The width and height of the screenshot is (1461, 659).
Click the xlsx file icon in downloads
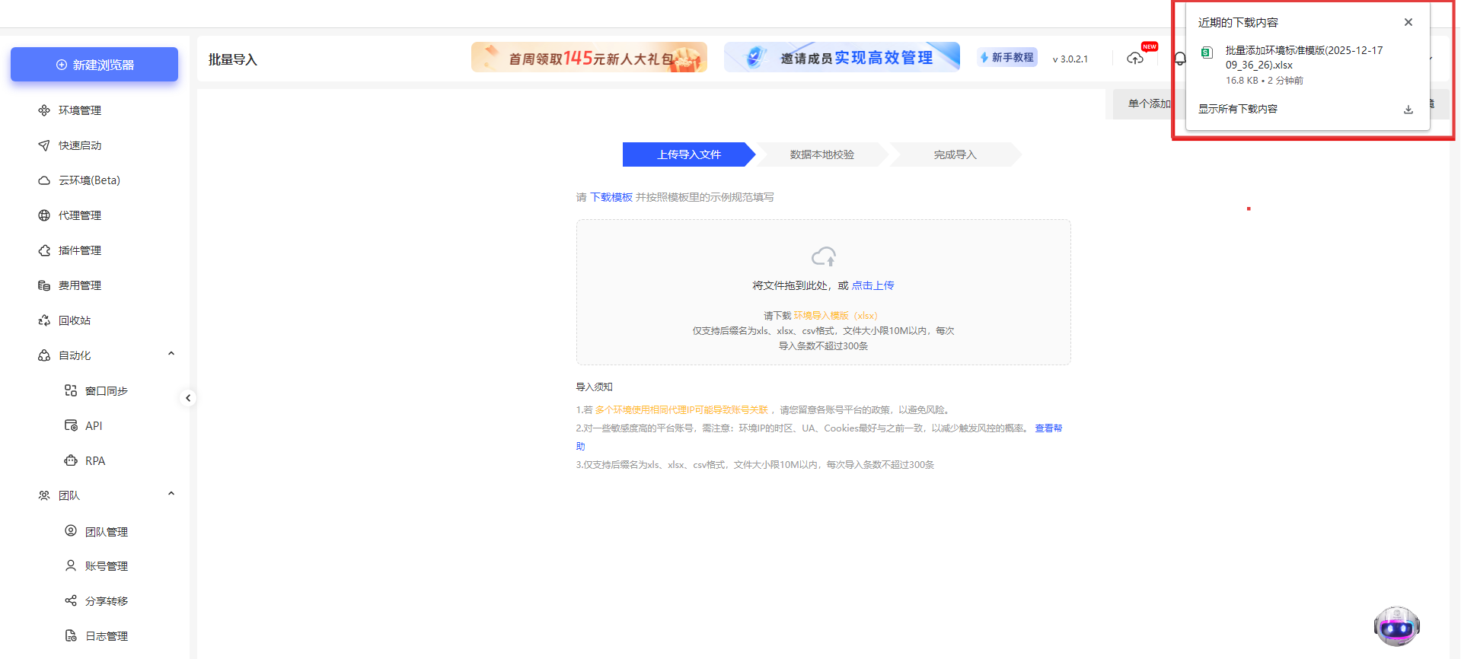click(1207, 53)
